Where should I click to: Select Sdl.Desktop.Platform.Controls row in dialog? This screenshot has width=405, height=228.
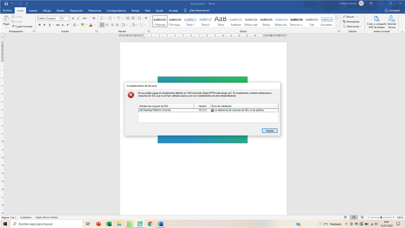click(208, 110)
